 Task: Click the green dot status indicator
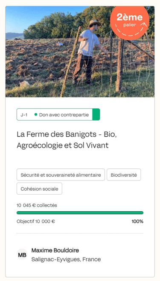coord(36,114)
